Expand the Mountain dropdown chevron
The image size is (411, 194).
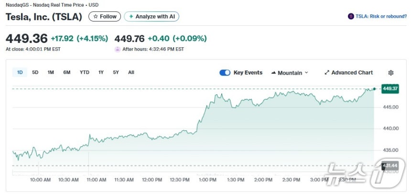tap(306, 73)
